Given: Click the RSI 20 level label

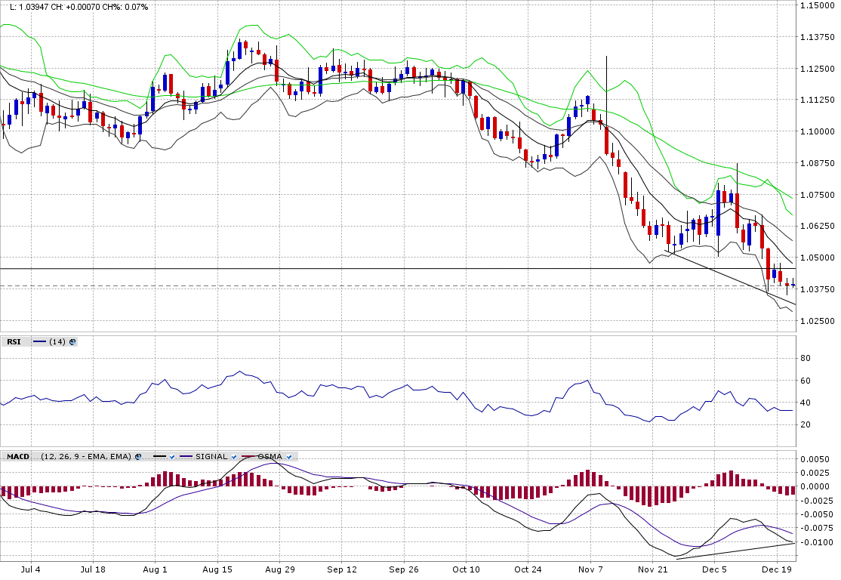Looking at the screenshot, I should (806, 424).
